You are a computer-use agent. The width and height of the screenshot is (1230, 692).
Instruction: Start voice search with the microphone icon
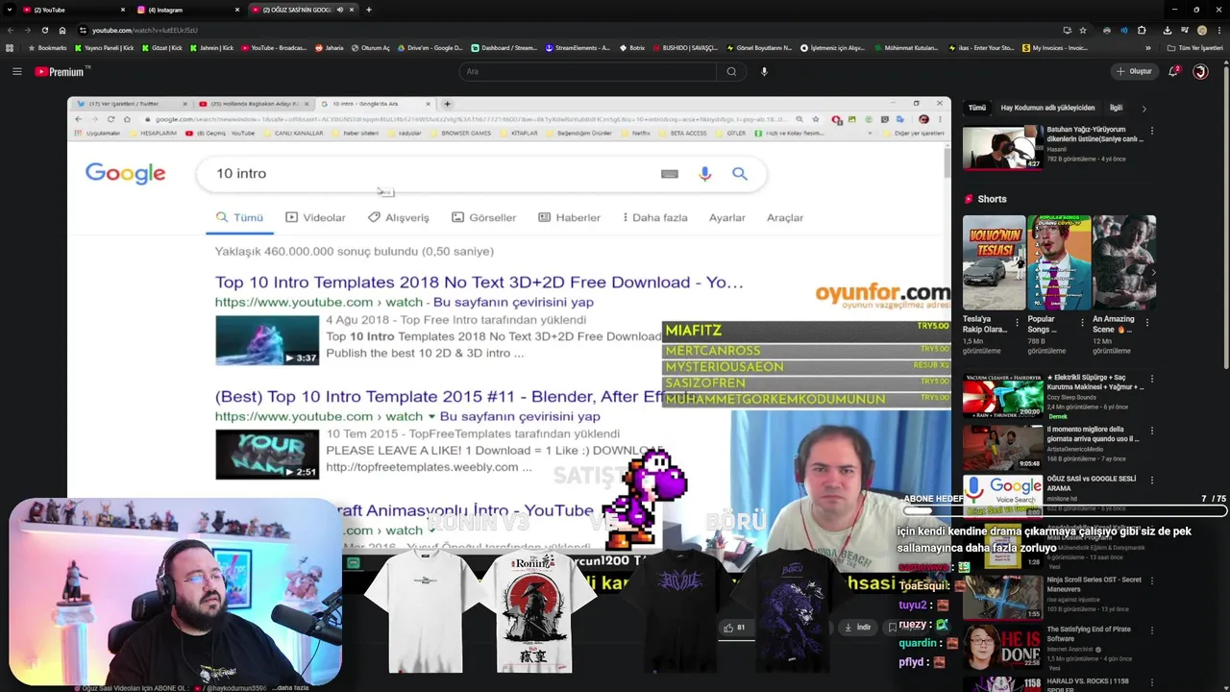coord(764,71)
